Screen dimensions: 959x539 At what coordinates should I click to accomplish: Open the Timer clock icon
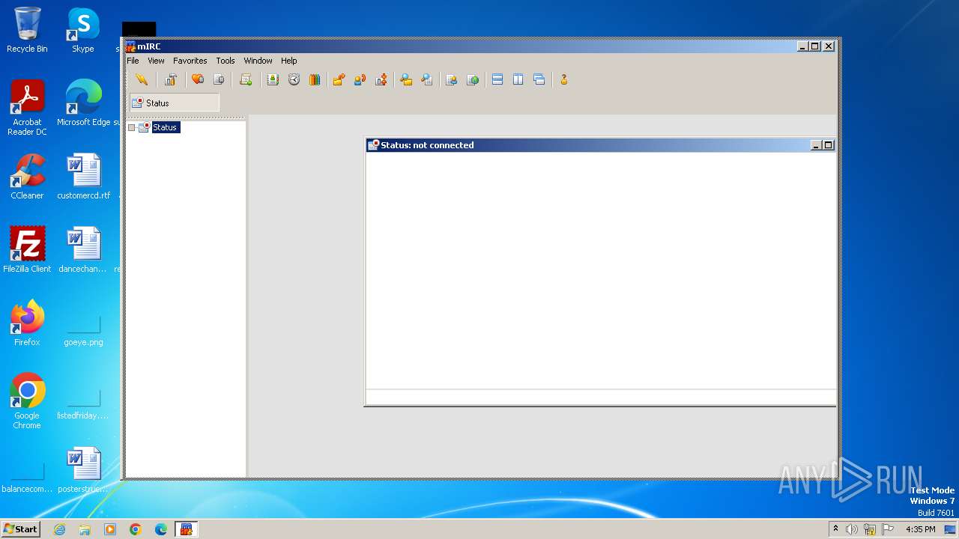(x=294, y=79)
